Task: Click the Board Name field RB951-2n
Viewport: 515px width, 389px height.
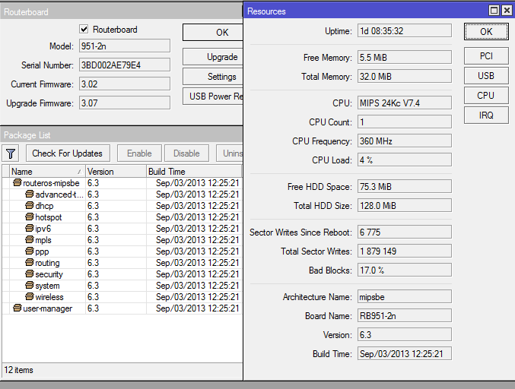Action: (x=405, y=316)
